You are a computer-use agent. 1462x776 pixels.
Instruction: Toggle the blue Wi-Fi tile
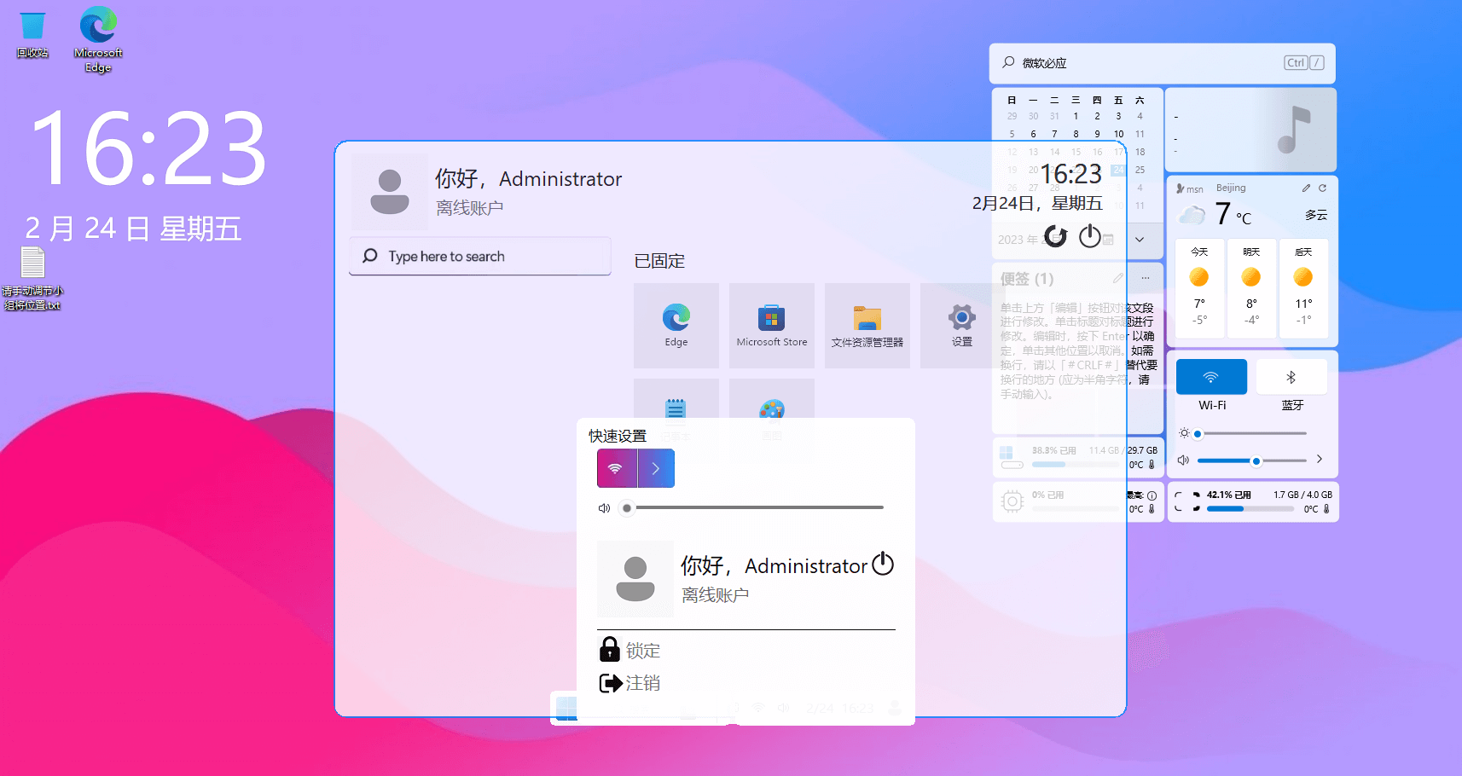[x=1211, y=377]
